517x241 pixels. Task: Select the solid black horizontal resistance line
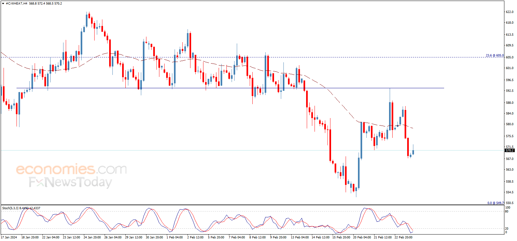tap(230, 88)
